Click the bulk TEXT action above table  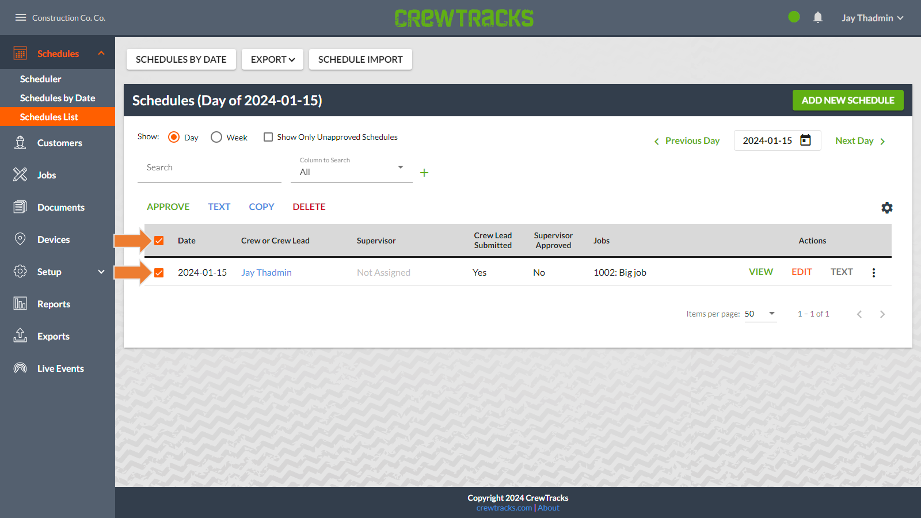pyautogui.click(x=219, y=207)
